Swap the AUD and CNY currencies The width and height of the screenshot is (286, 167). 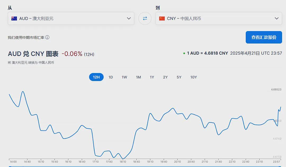(x=145, y=18)
